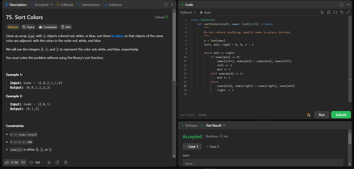This screenshot has width=354, height=169.
Task: Click the 'Saved' status text
Action: 202,115
